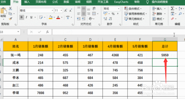The height and width of the screenshot is (100, 185).
Task: Click the AutoSum sigma icon
Action: click(172, 8)
